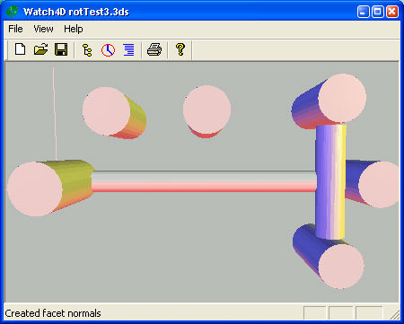The height and width of the screenshot is (324, 404).
Task: Open the View menu
Action: click(43, 29)
